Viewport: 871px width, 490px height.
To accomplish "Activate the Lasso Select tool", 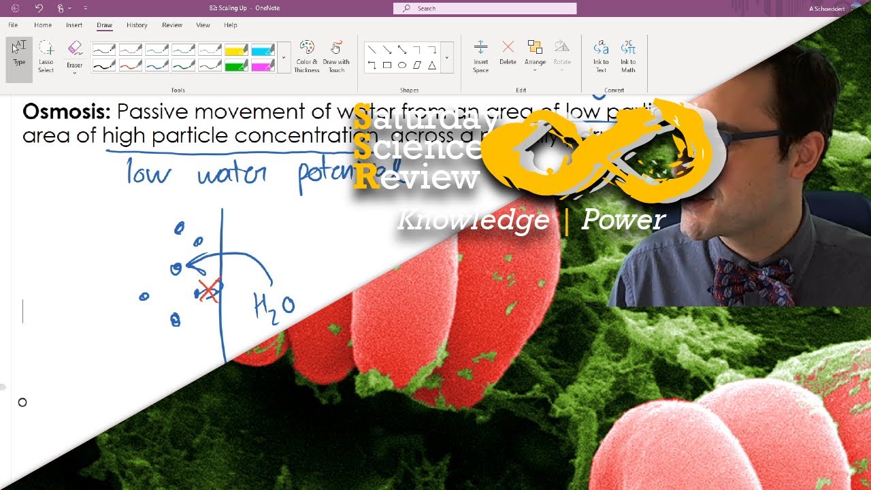I will [x=46, y=56].
